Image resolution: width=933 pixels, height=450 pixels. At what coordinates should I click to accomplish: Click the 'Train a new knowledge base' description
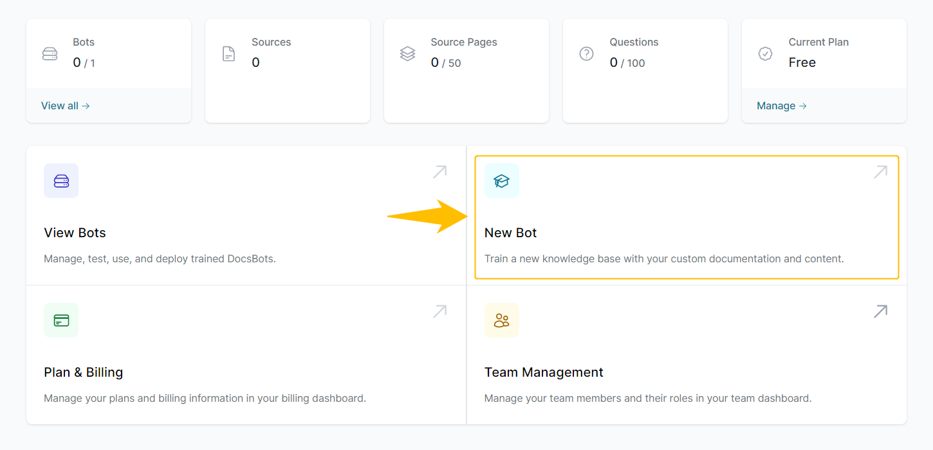click(x=664, y=259)
